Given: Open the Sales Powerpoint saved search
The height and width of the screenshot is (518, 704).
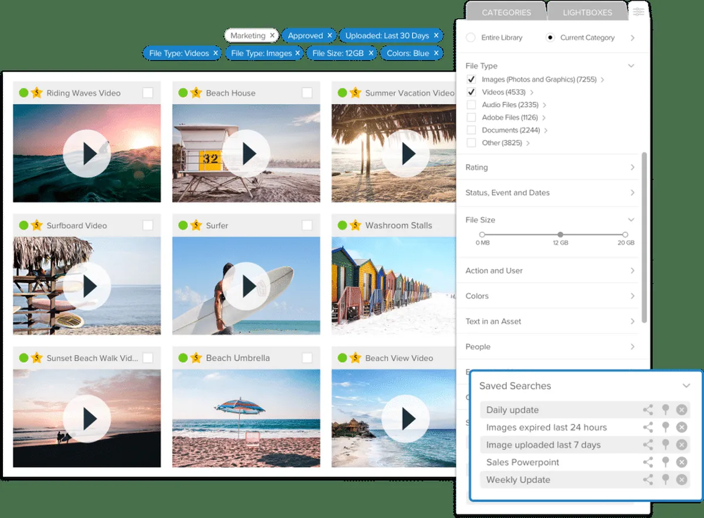Looking at the screenshot, I should tap(523, 462).
